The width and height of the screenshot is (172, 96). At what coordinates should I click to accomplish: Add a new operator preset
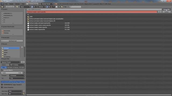pos(22,62)
